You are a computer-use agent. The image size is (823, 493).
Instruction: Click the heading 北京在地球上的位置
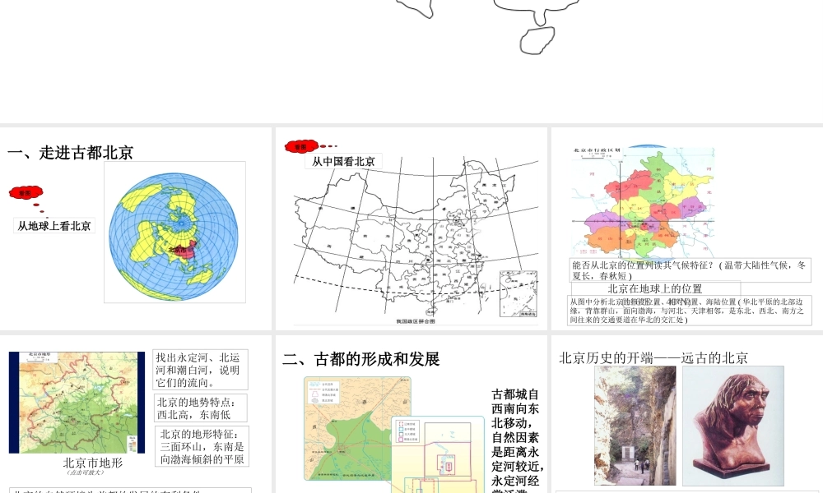pos(655,288)
